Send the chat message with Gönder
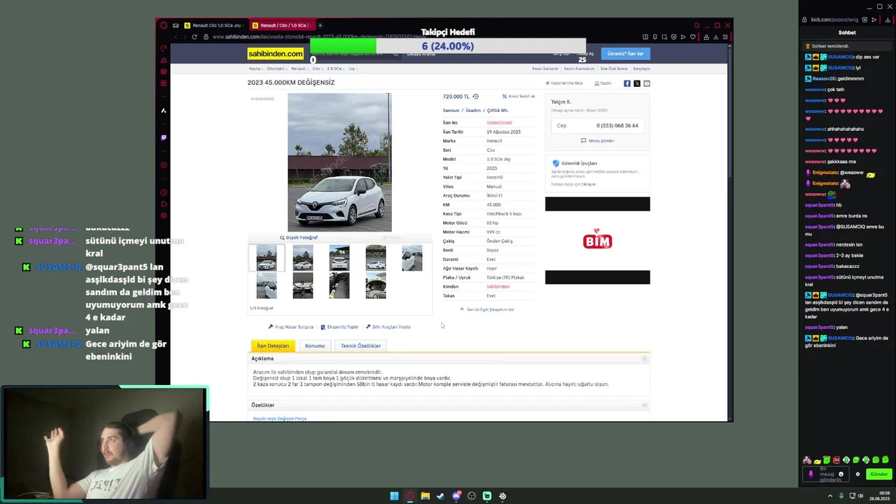 878,474
